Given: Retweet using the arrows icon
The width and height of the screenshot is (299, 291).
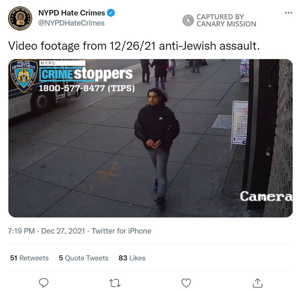Looking at the screenshot, I should pos(115,283).
